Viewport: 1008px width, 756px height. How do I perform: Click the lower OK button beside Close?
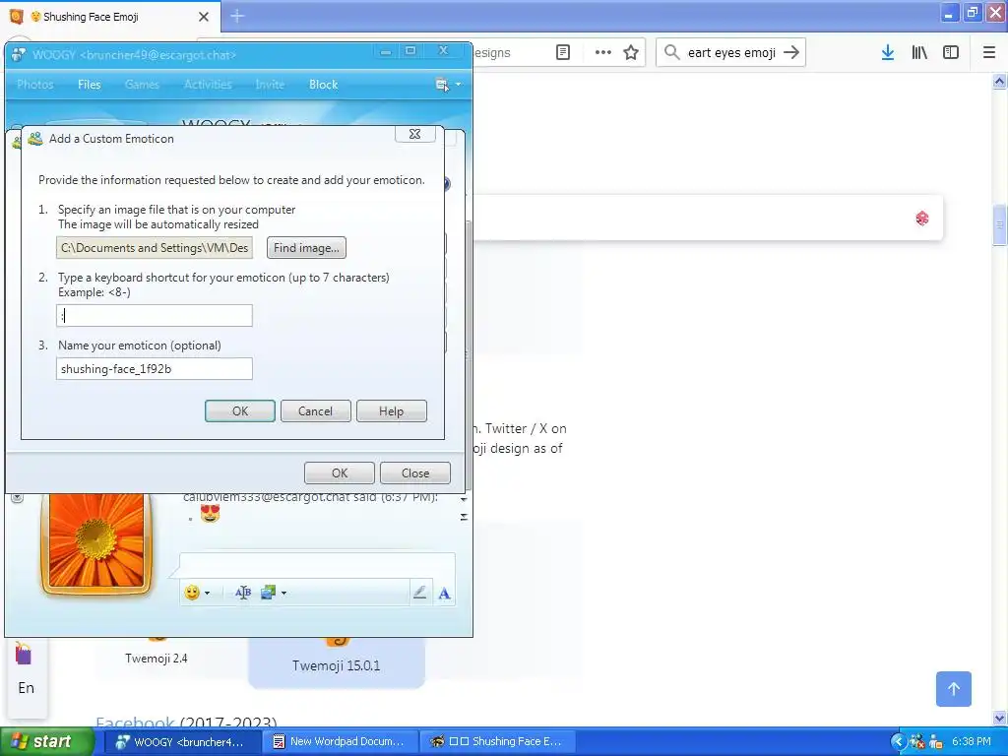coord(340,473)
